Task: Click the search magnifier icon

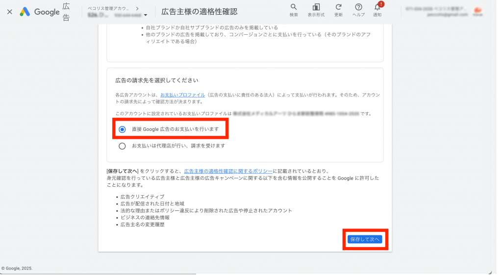Action: click(294, 7)
